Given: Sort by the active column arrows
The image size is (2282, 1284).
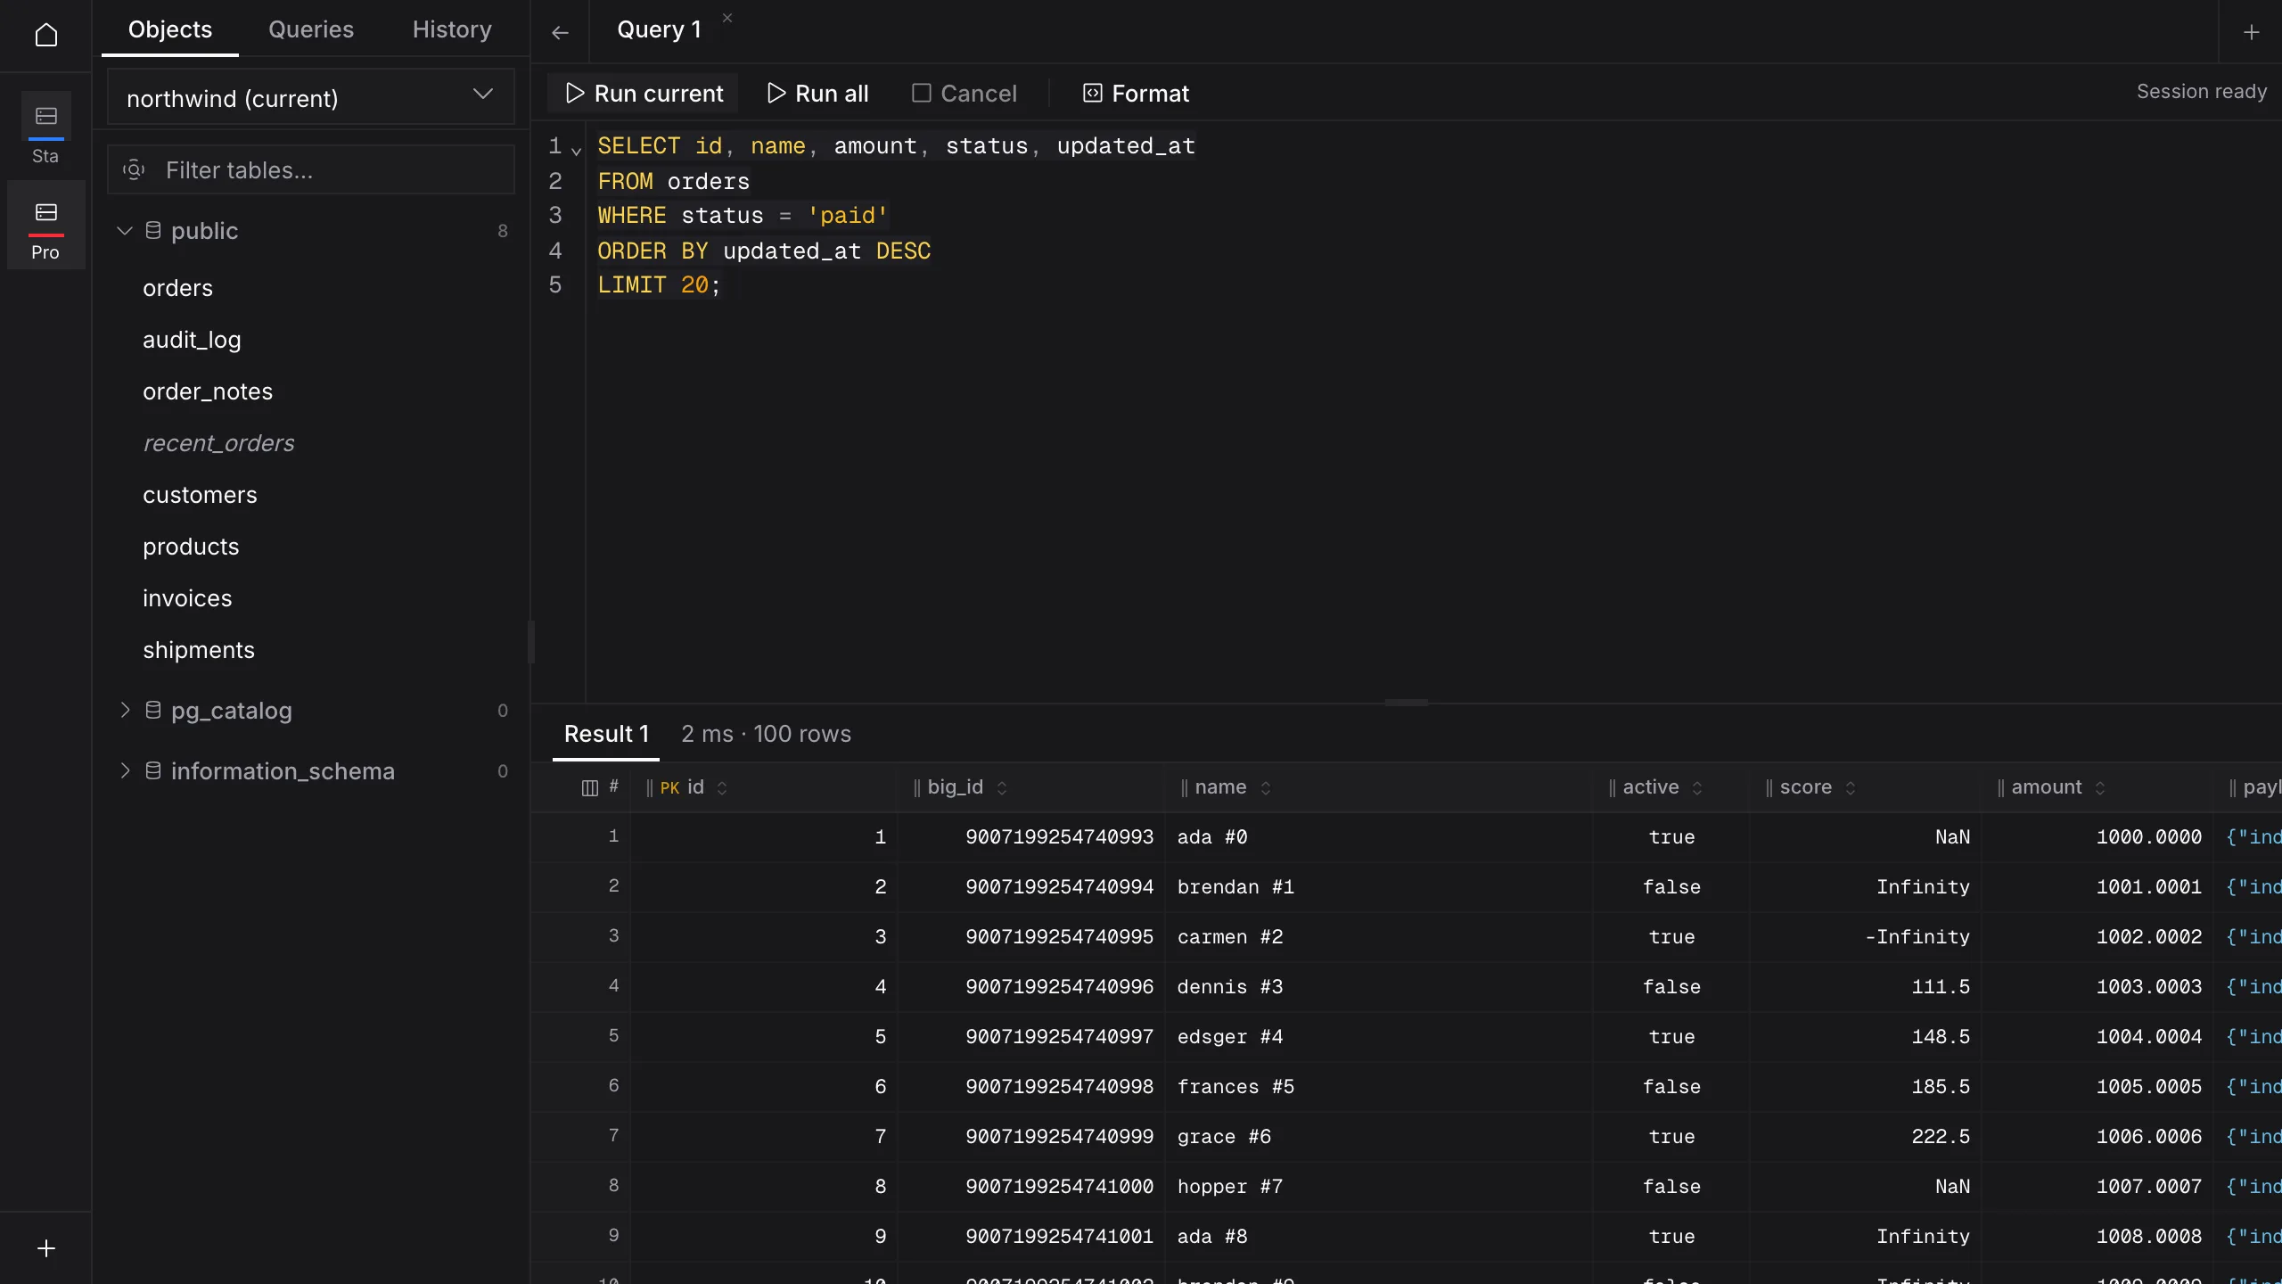Looking at the screenshot, I should pyautogui.click(x=1697, y=787).
